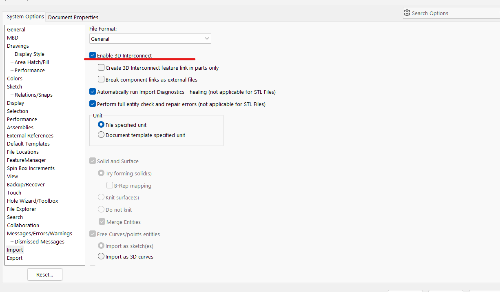The image size is (500, 292).
Task: Open the View options category
Action: [x=13, y=176]
